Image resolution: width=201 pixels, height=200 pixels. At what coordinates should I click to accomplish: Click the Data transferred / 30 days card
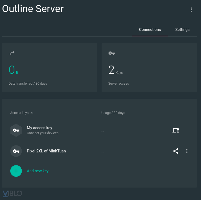[50, 68]
